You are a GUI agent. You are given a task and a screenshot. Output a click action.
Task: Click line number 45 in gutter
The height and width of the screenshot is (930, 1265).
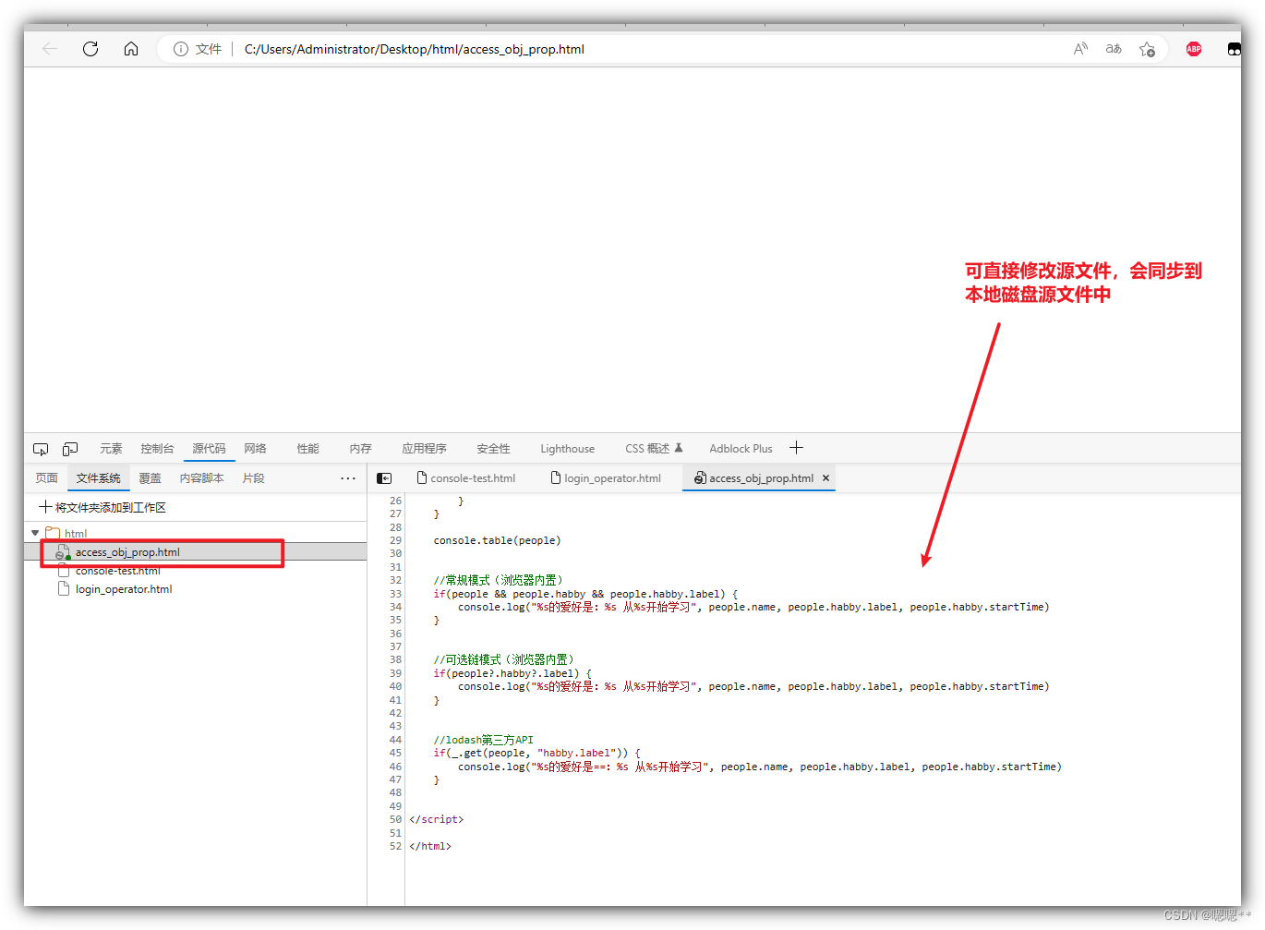click(x=395, y=753)
